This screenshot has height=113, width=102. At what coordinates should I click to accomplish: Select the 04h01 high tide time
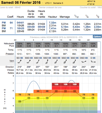[20, 23]
